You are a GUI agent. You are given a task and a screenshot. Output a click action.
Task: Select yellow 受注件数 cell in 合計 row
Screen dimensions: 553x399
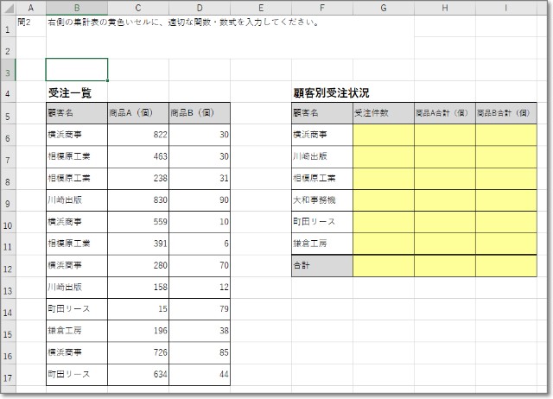click(383, 266)
